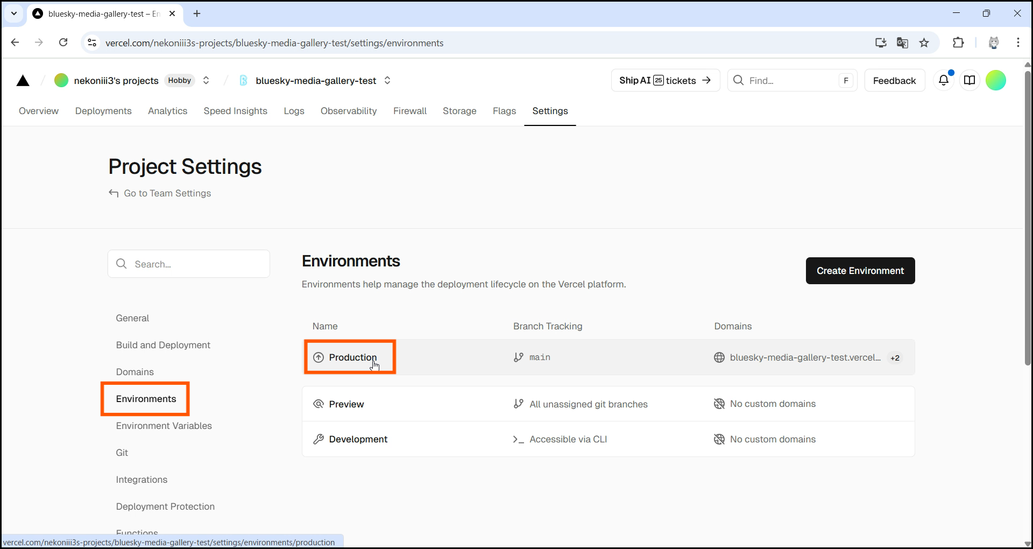The width and height of the screenshot is (1033, 549).
Task: Open Domains settings section
Action: point(135,372)
